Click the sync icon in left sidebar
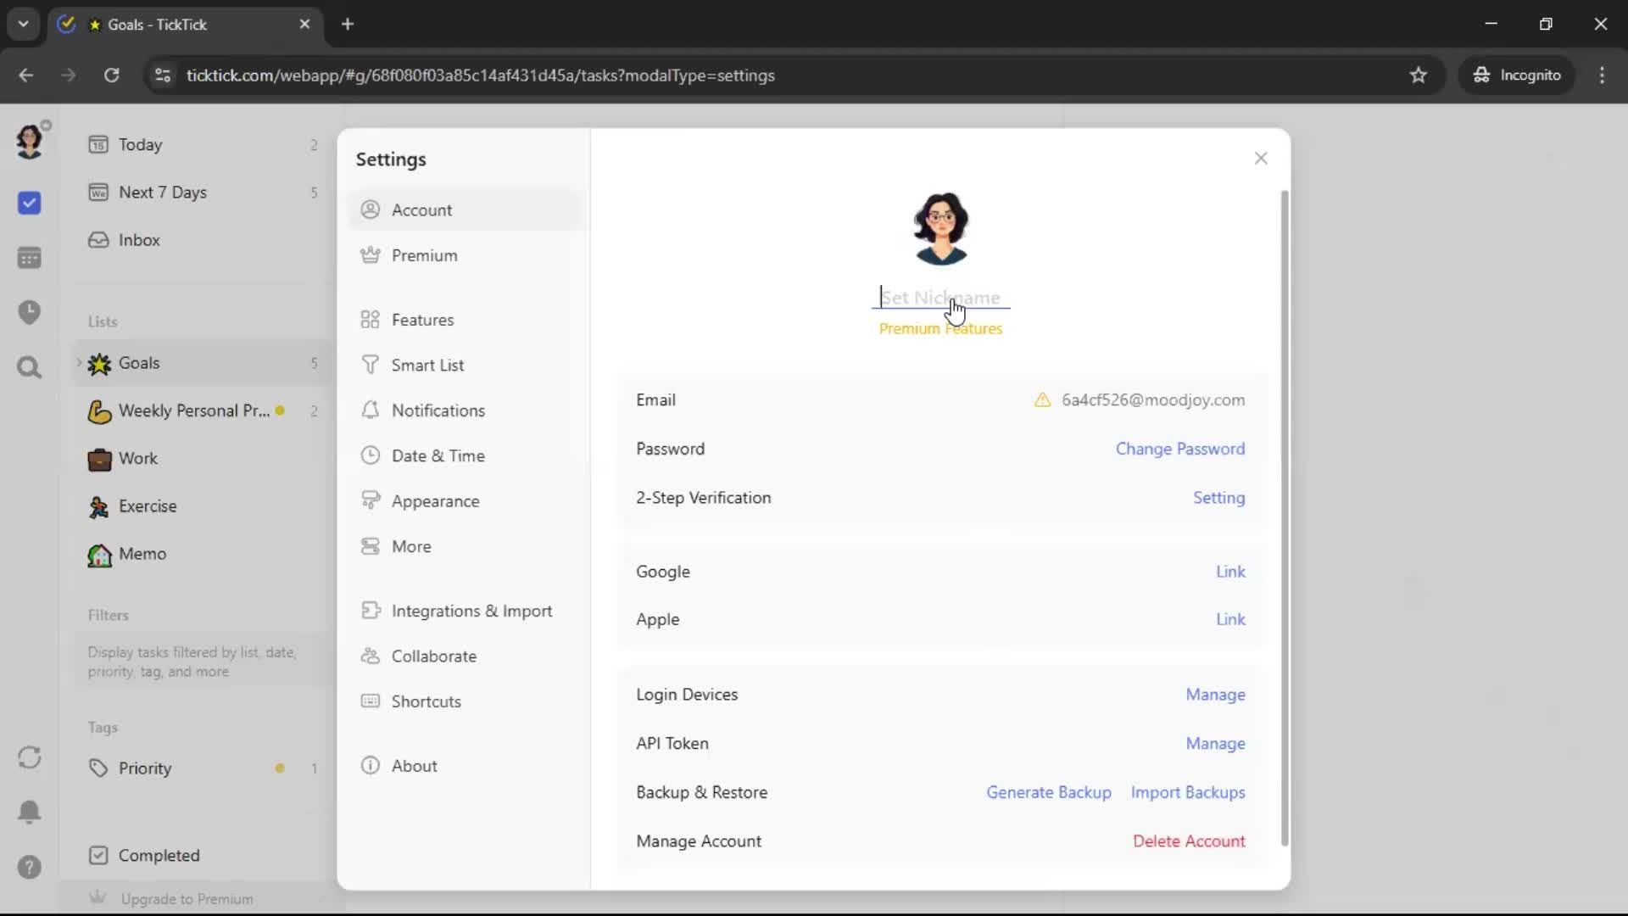 [29, 757]
